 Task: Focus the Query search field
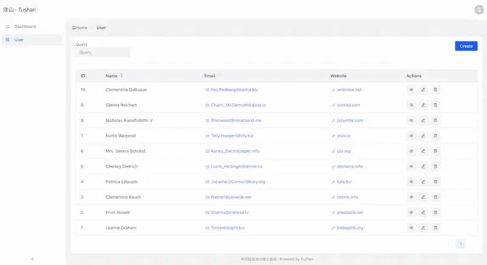pyautogui.click(x=102, y=52)
